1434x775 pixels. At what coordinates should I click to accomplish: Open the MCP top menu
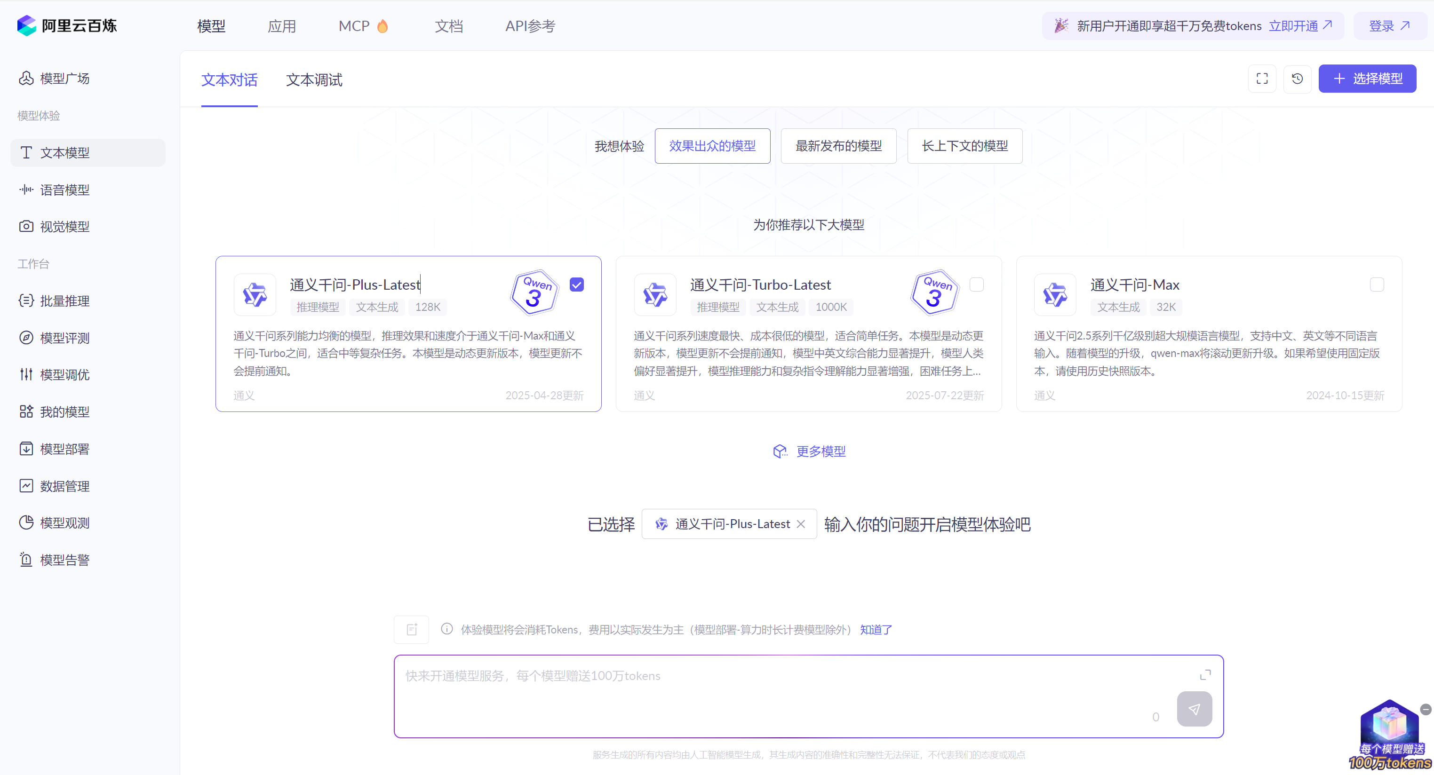[x=354, y=26]
